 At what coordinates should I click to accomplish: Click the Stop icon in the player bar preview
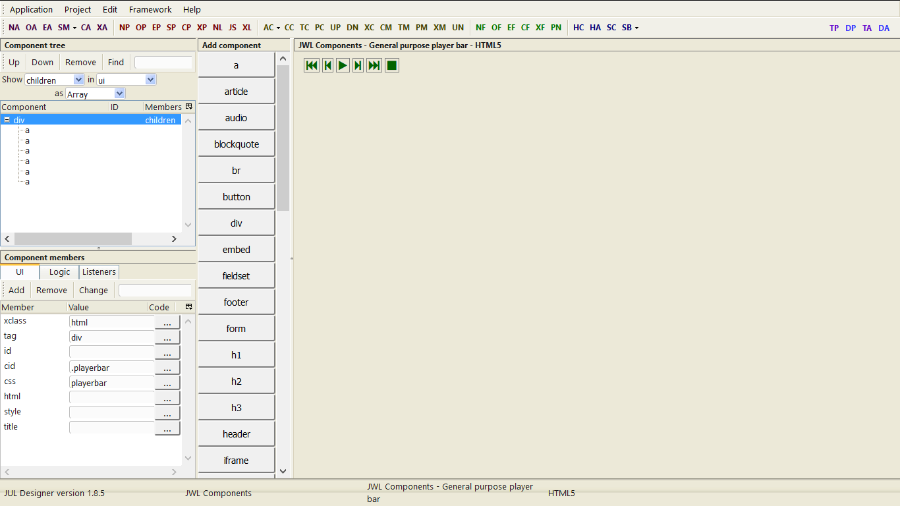pyautogui.click(x=391, y=65)
